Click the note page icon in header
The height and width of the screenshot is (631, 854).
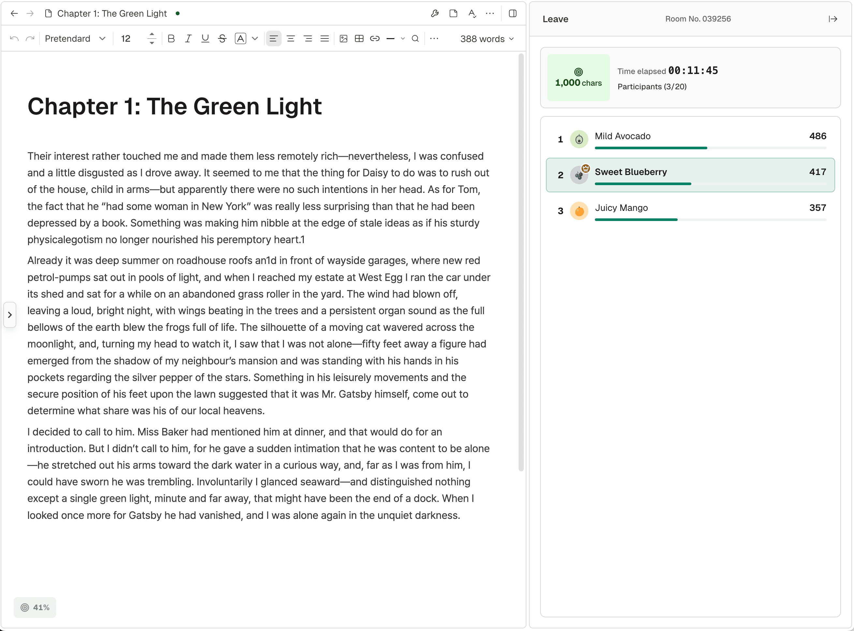click(x=453, y=14)
